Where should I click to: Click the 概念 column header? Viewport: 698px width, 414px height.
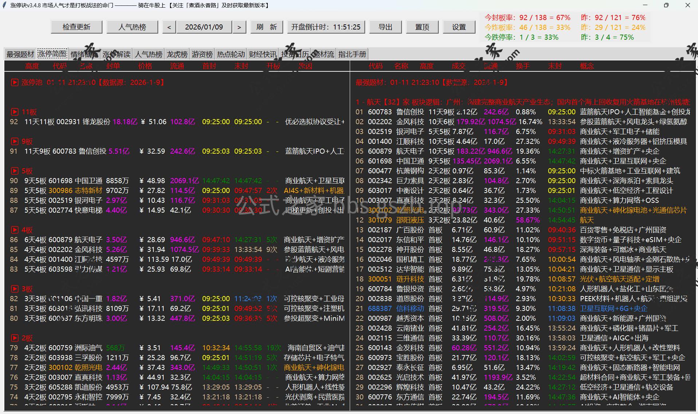pos(587,66)
